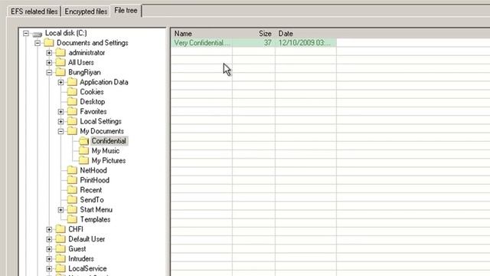Viewport: 490px width, 276px height.
Task: Expand the Local Settings folder node
Action: tap(60, 121)
